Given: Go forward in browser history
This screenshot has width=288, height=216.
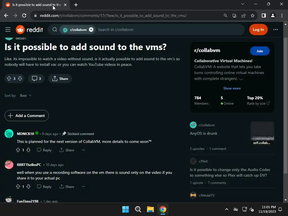Looking at the screenshot, I should [15, 16].
